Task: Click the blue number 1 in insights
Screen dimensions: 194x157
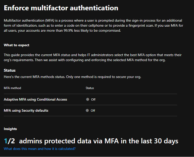Action: (x=6, y=141)
